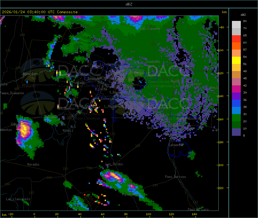Image resolution: width=258 pixels, height=218 pixels.
Task: Select the light blue 30-35 dBZ legend band
Action: click(x=236, y=111)
